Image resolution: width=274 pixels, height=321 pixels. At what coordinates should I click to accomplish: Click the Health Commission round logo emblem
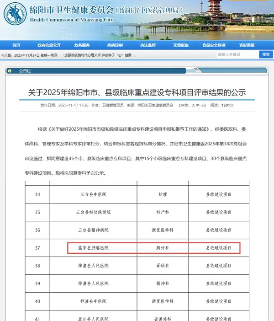pyautogui.click(x=15, y=14)
